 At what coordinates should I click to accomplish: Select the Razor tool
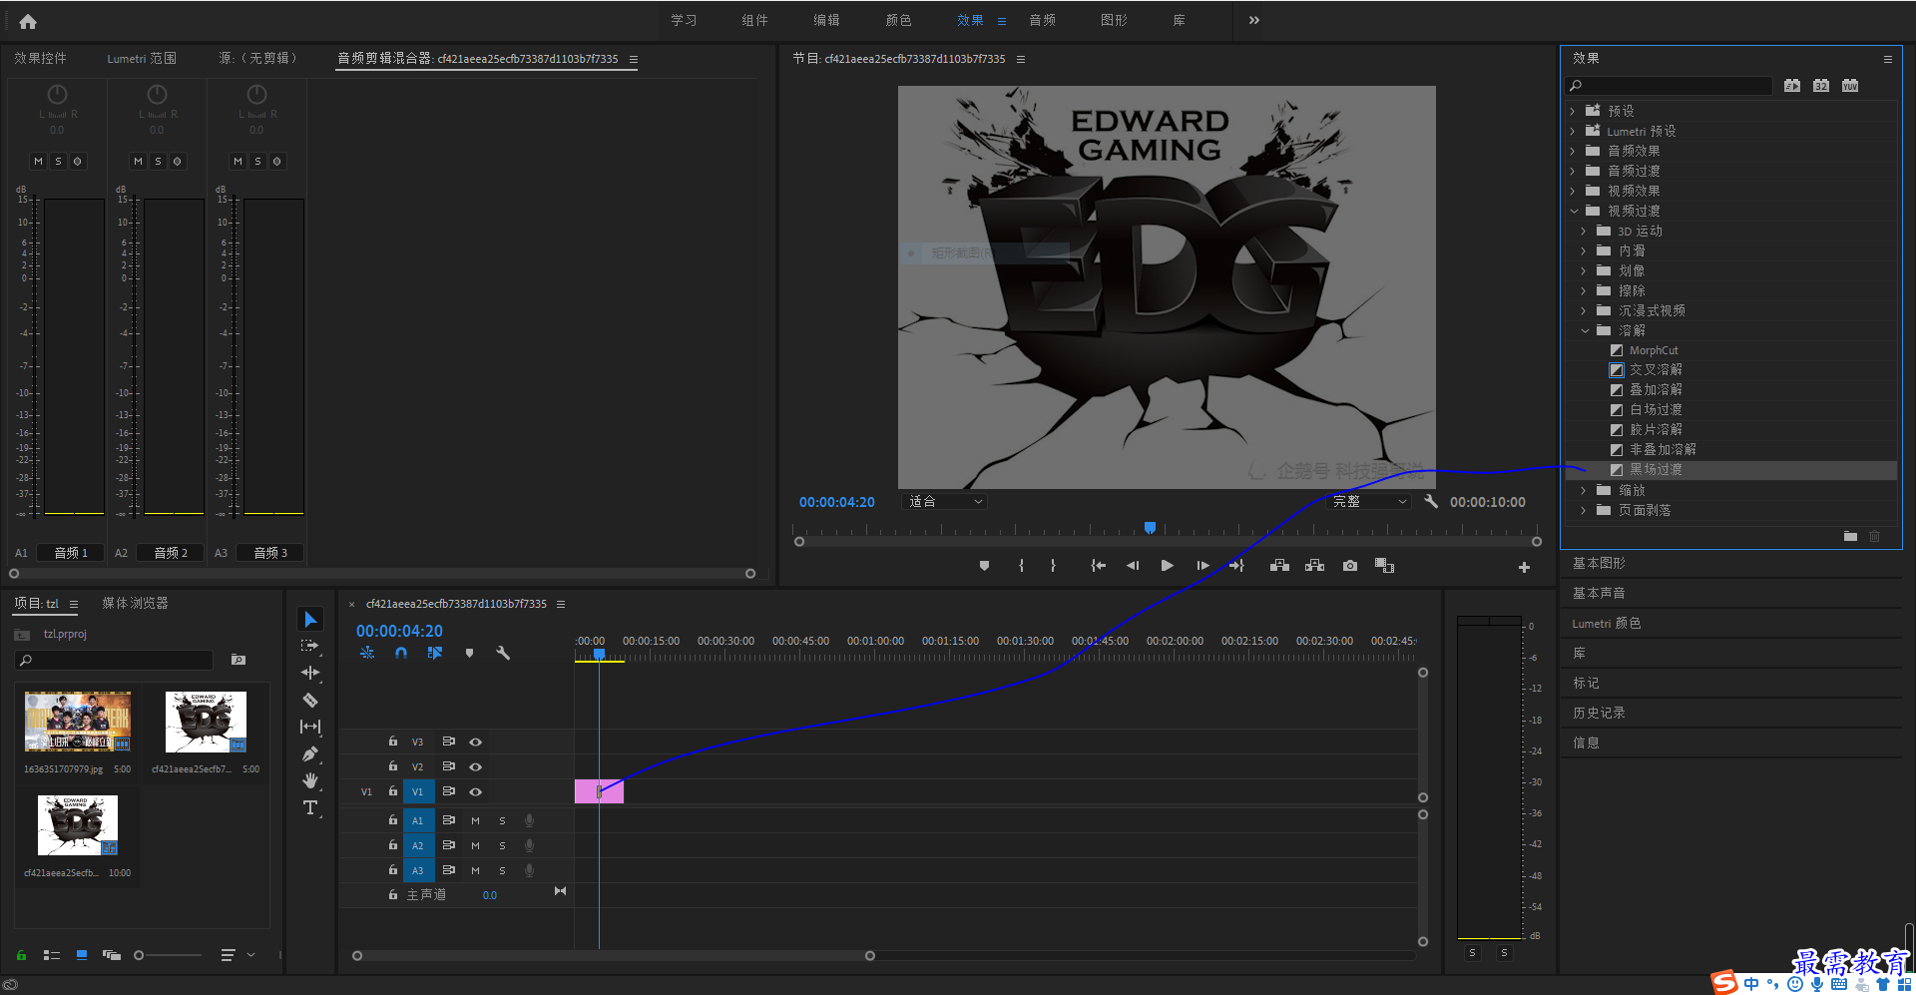(310, 700)
